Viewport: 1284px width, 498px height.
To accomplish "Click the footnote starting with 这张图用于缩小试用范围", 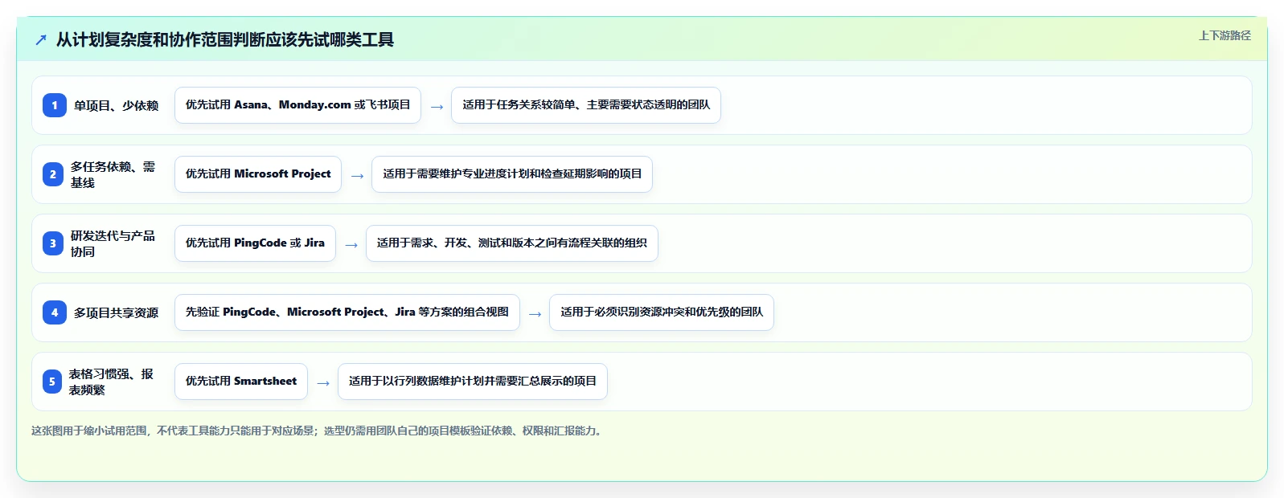I will [318, 431].
